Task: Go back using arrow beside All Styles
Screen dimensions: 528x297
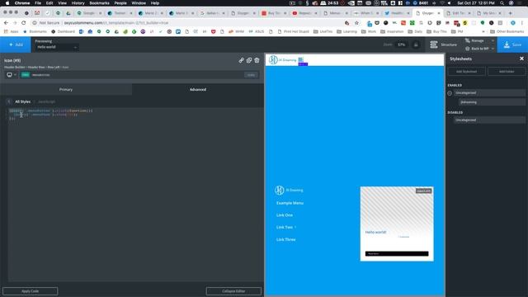Action: click(9, 101)
